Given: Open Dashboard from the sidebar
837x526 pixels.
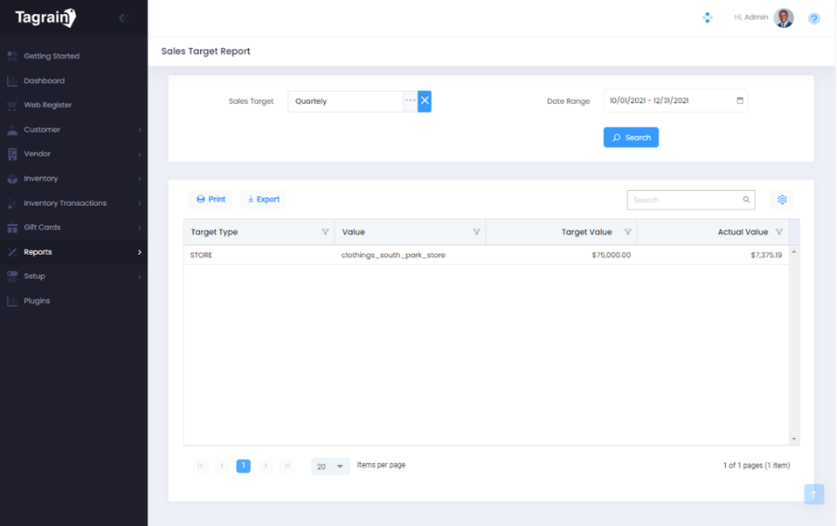Looking at the screenshot, I should click(x=44, y=81).
